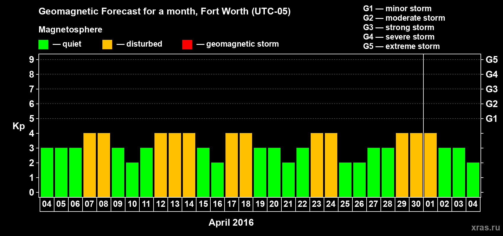This screenshot has height=236, width=503.
Task: Click the green quiet legend swatch
Action: click(43, 45)
